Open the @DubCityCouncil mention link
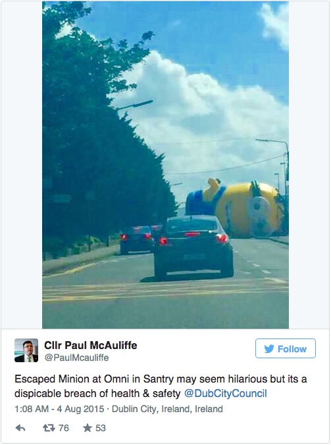Viewport: 331px width, 445px height. point(225,393)
